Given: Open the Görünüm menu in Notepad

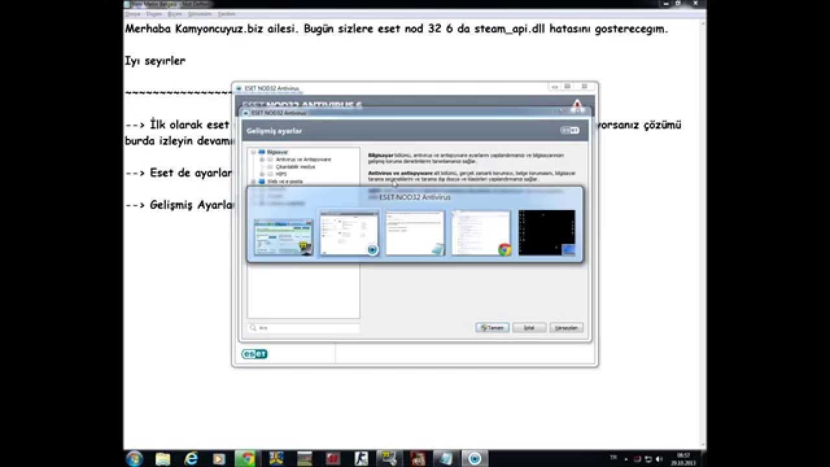Looking at the screenshot, I should click(x=200, y=13).
